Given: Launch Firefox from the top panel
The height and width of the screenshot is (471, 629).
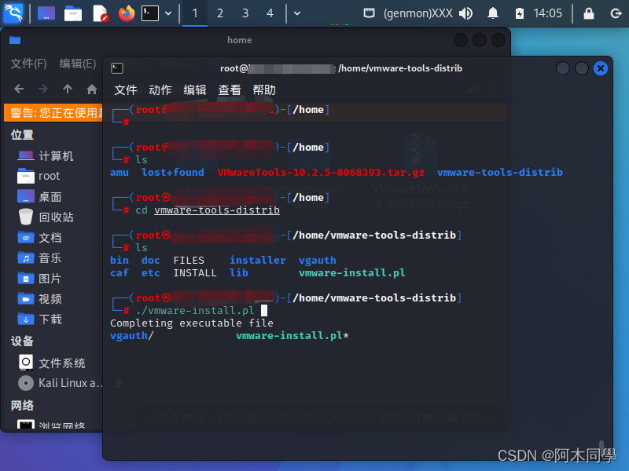Looking at the screenshot, I should 127,13.
